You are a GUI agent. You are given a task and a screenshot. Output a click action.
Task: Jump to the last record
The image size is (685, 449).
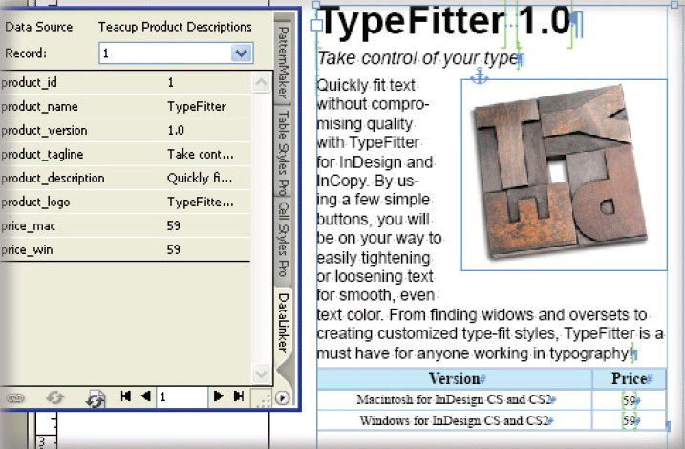click(x=239, y=396)
